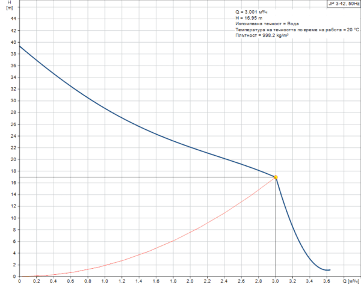Click the 1,0 tick on the Q axis
The height and width of the screenshot is (285, 361).
pyautogui.click(x=105, y=281)
